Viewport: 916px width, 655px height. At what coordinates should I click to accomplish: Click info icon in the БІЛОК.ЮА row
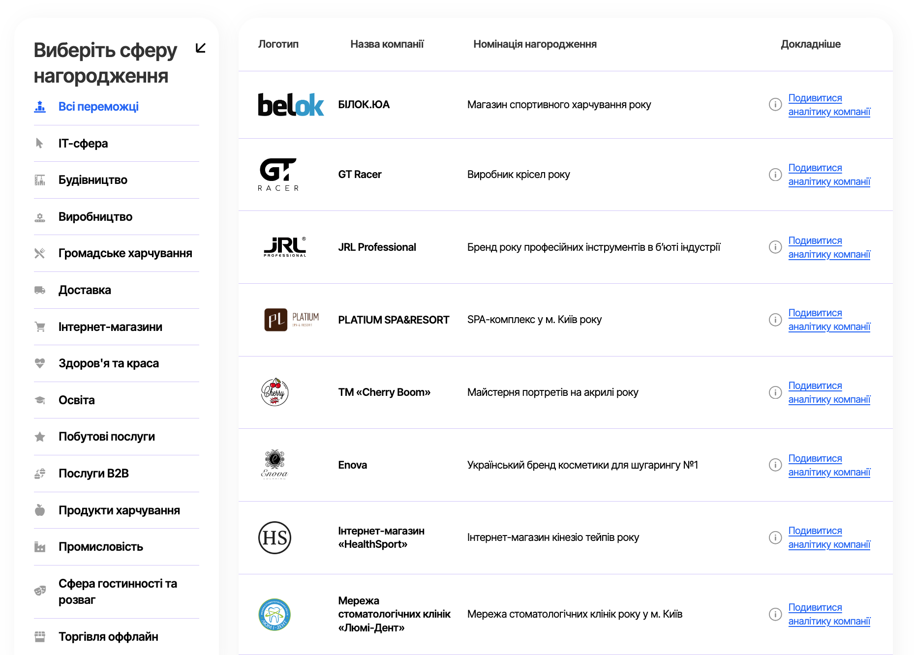pyautogui.click(x=775, y=105)
